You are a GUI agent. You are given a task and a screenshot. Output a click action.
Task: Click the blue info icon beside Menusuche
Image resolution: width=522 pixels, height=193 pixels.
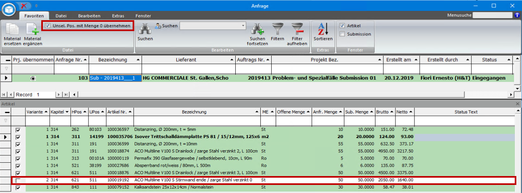point(517,15)
